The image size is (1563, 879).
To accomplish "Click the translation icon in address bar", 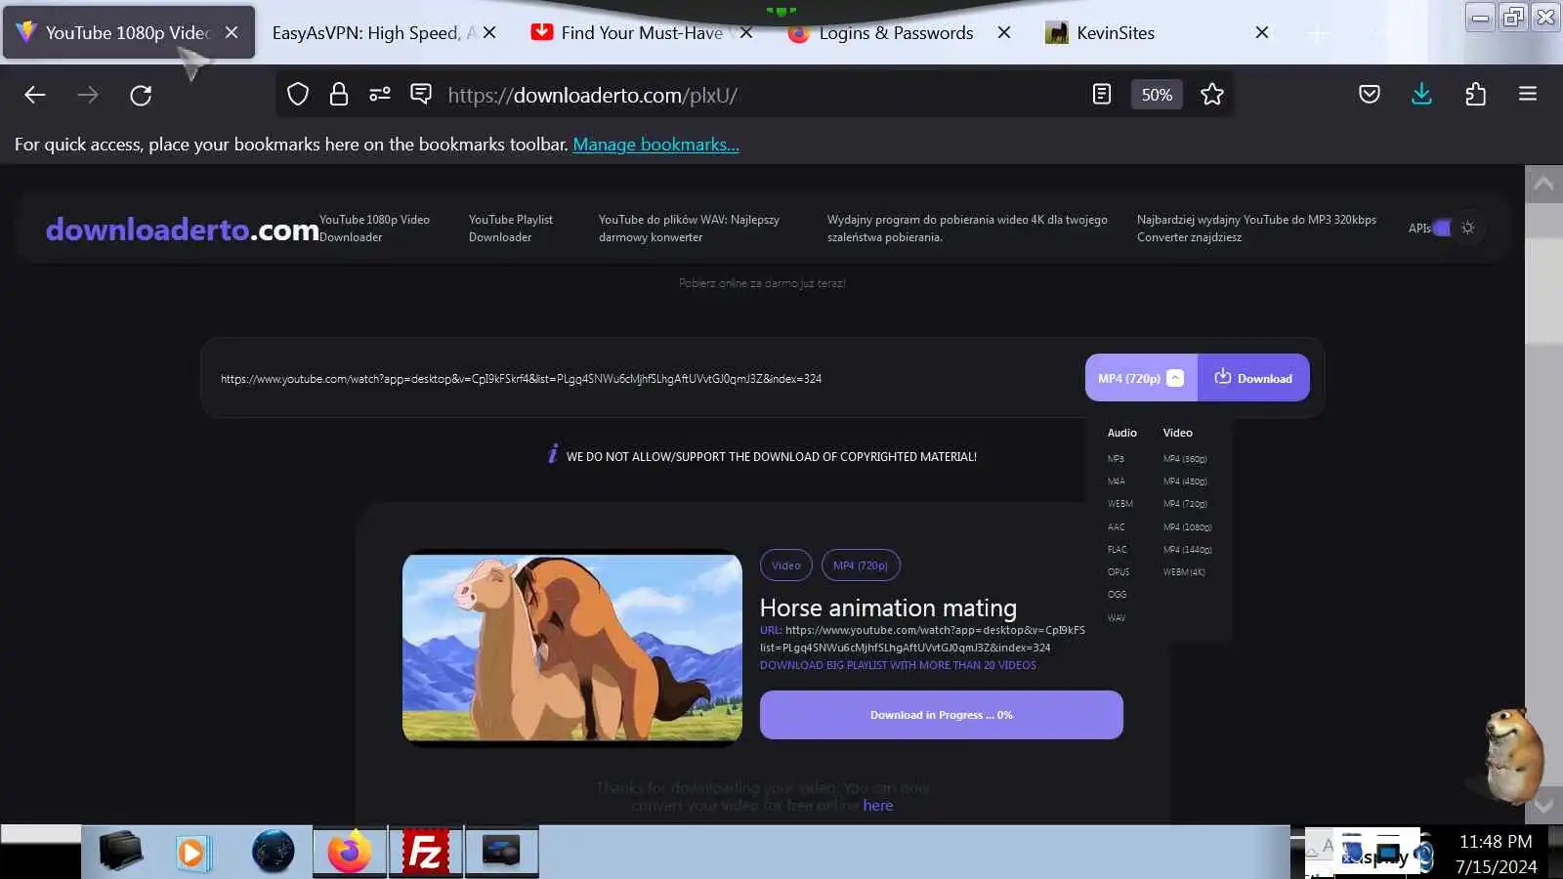I will (x=421, y=95).
